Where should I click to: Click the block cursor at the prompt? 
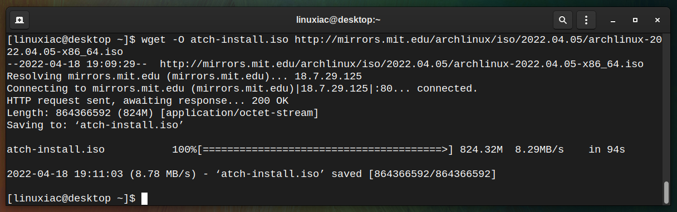click(x=145, y=198)
